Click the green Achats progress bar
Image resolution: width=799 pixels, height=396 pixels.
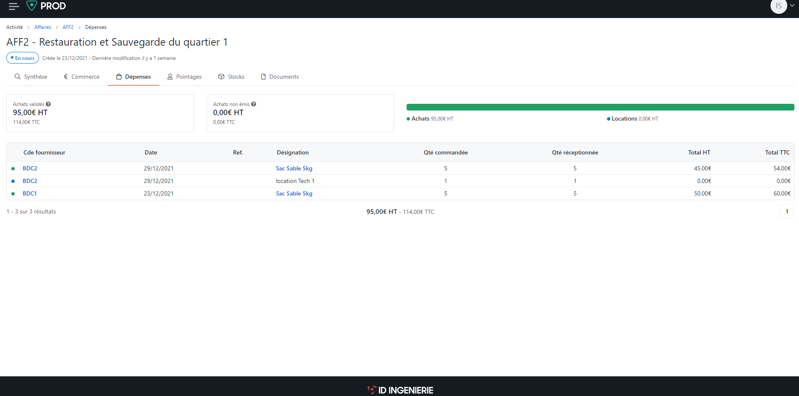pos(599,107)
